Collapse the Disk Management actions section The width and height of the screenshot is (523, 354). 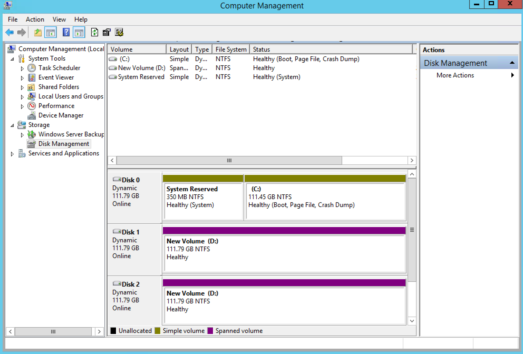click(512, 63)
